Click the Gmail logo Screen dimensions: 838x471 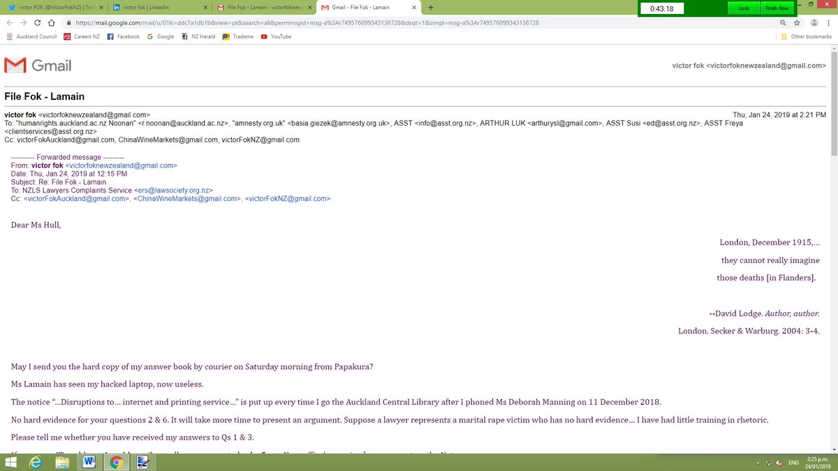coord(38,66)
